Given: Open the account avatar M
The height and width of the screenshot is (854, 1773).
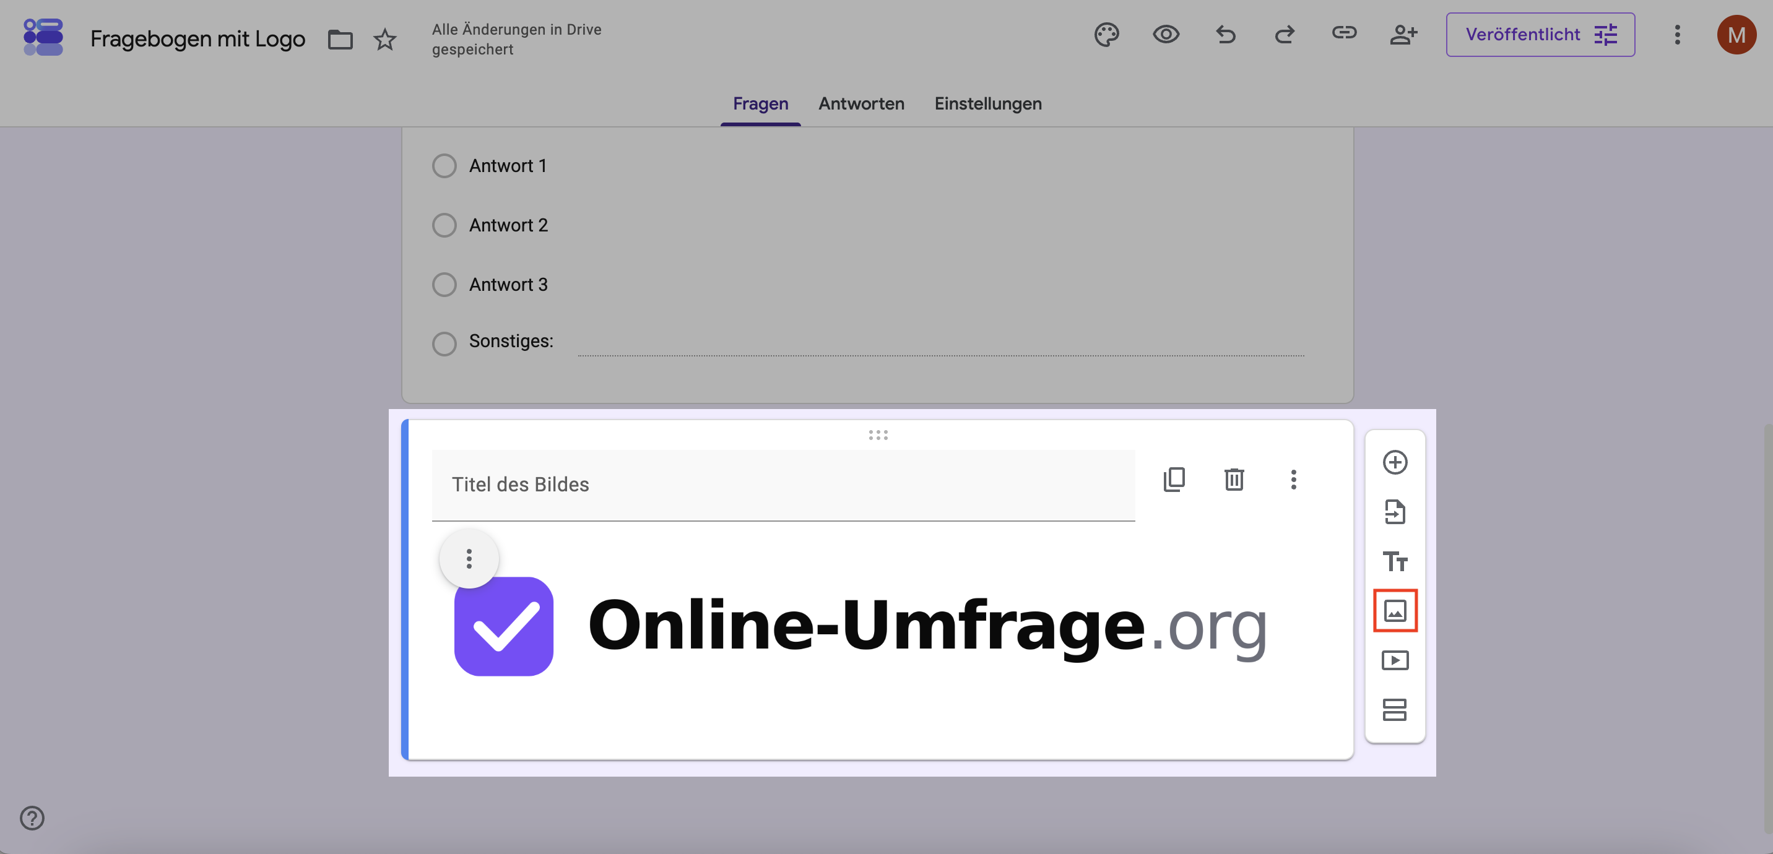Looking at the screenshot, I should point(1736,35).
